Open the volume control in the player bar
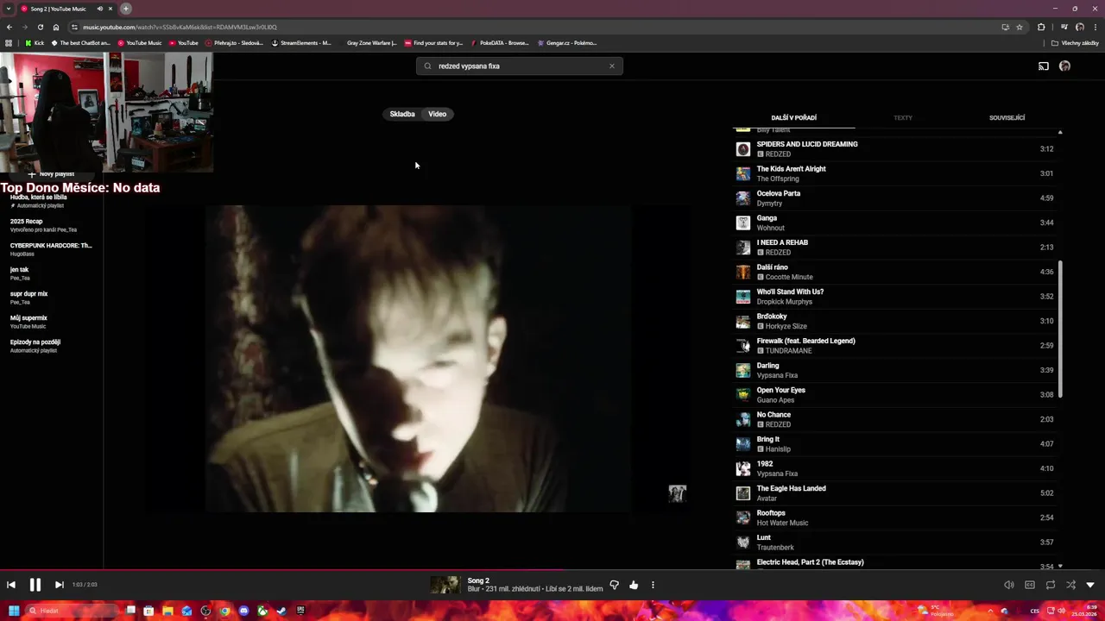 1009,585
